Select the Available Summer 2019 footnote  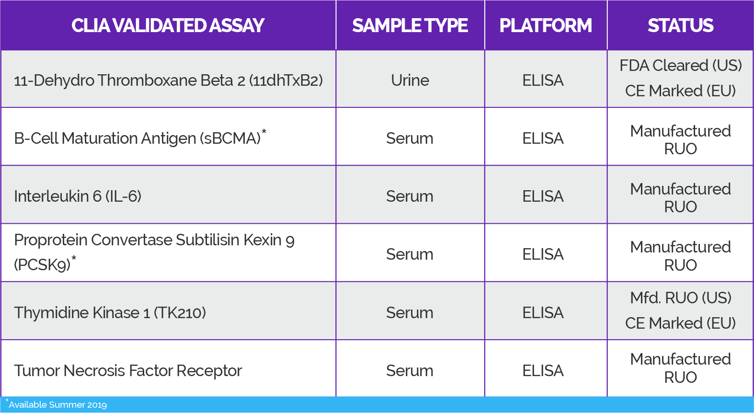point(57,404)
